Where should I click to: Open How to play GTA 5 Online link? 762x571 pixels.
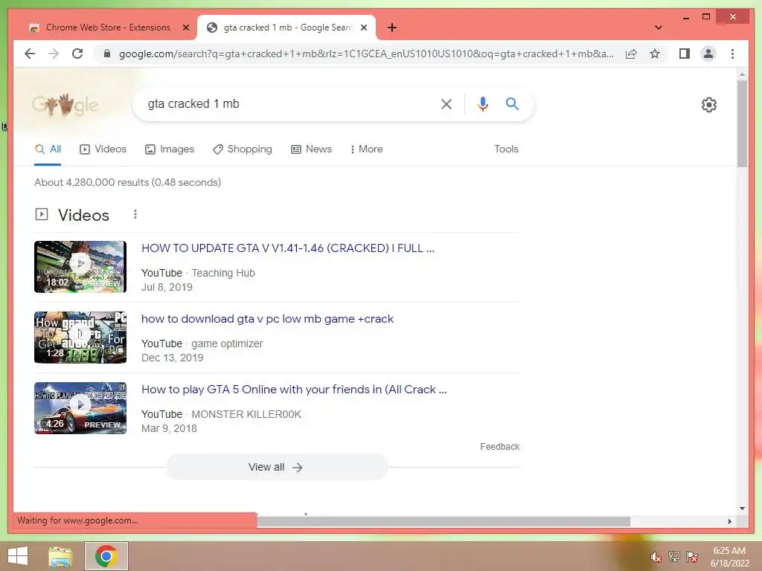(294, 390)
